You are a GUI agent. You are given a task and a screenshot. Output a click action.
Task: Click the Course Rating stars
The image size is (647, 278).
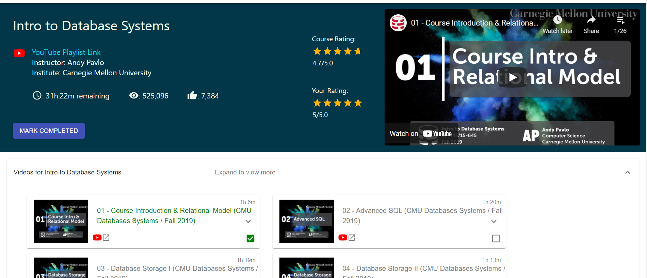click(x=337, y=51)
